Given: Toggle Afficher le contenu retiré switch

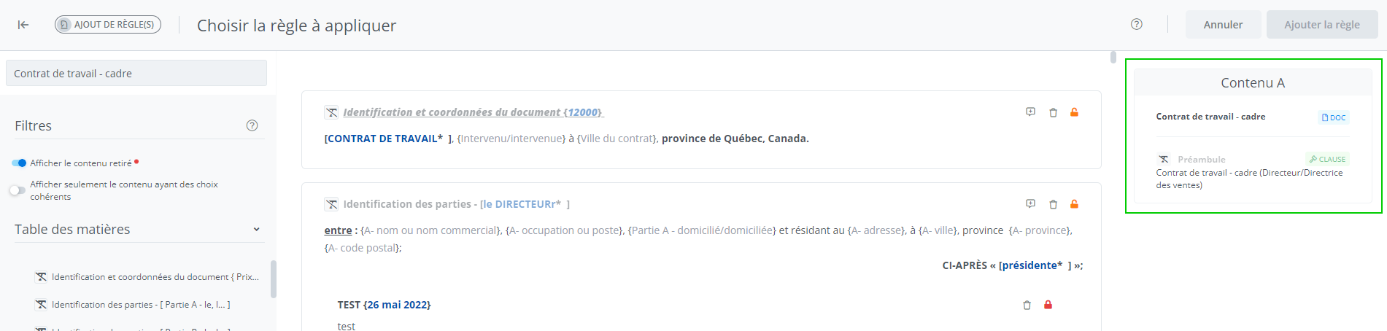Looking at the screenshot, I should point(19,163).
